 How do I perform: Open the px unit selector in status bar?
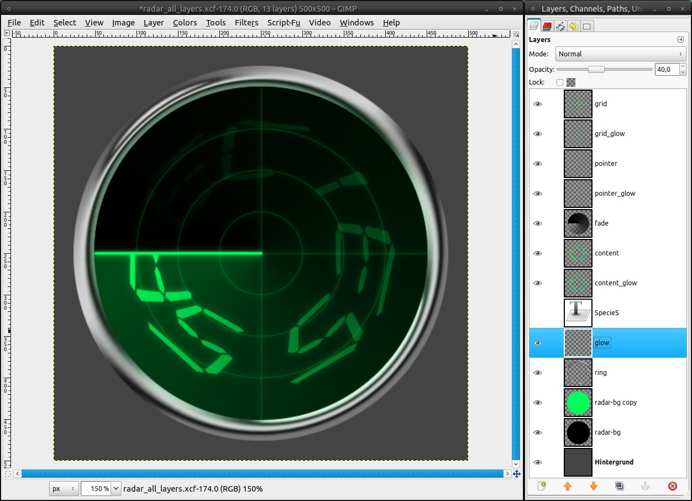pyautogui.click(x=64, y=489)
